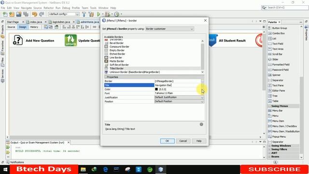Click Cancel in the border dialog
This screenshot has height=174, width=309.
pyautogui.click(x=183, y=141)
